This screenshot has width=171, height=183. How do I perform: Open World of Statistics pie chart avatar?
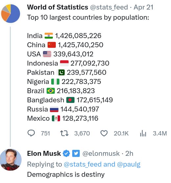11,13
